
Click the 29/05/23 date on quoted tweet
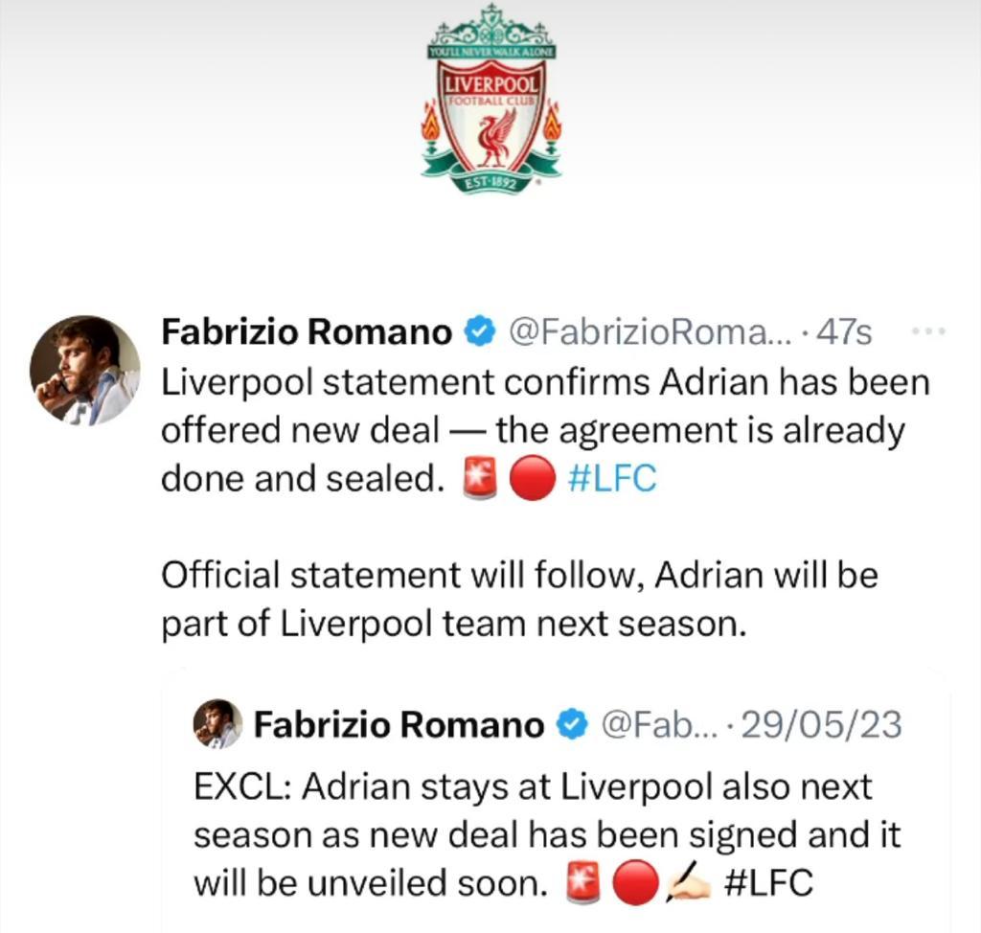pyautogui.click(x=820, y=725)
